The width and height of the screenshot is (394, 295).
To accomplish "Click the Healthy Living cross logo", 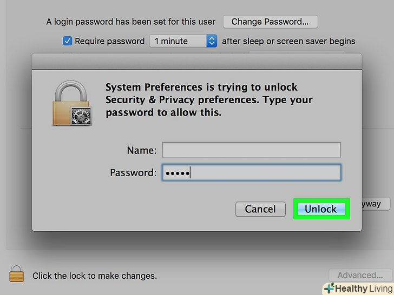I will 328,289.
